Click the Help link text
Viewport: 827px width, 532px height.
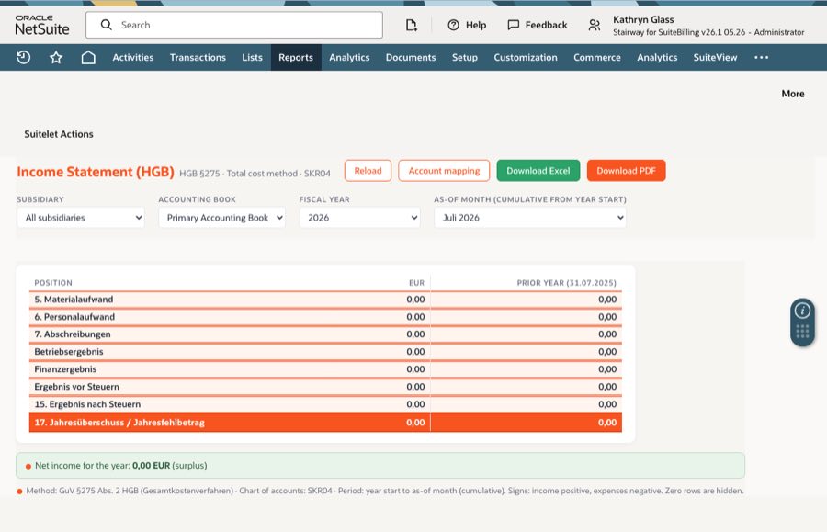pyautogui.click(x=476, y=25)
